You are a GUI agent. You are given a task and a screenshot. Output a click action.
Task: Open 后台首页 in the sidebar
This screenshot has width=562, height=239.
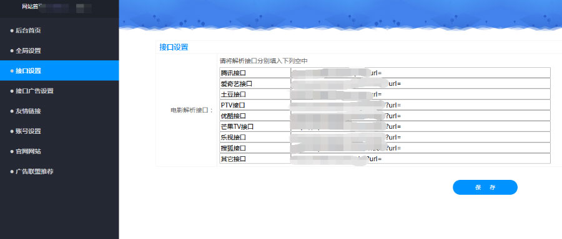(x=28, y=30)
